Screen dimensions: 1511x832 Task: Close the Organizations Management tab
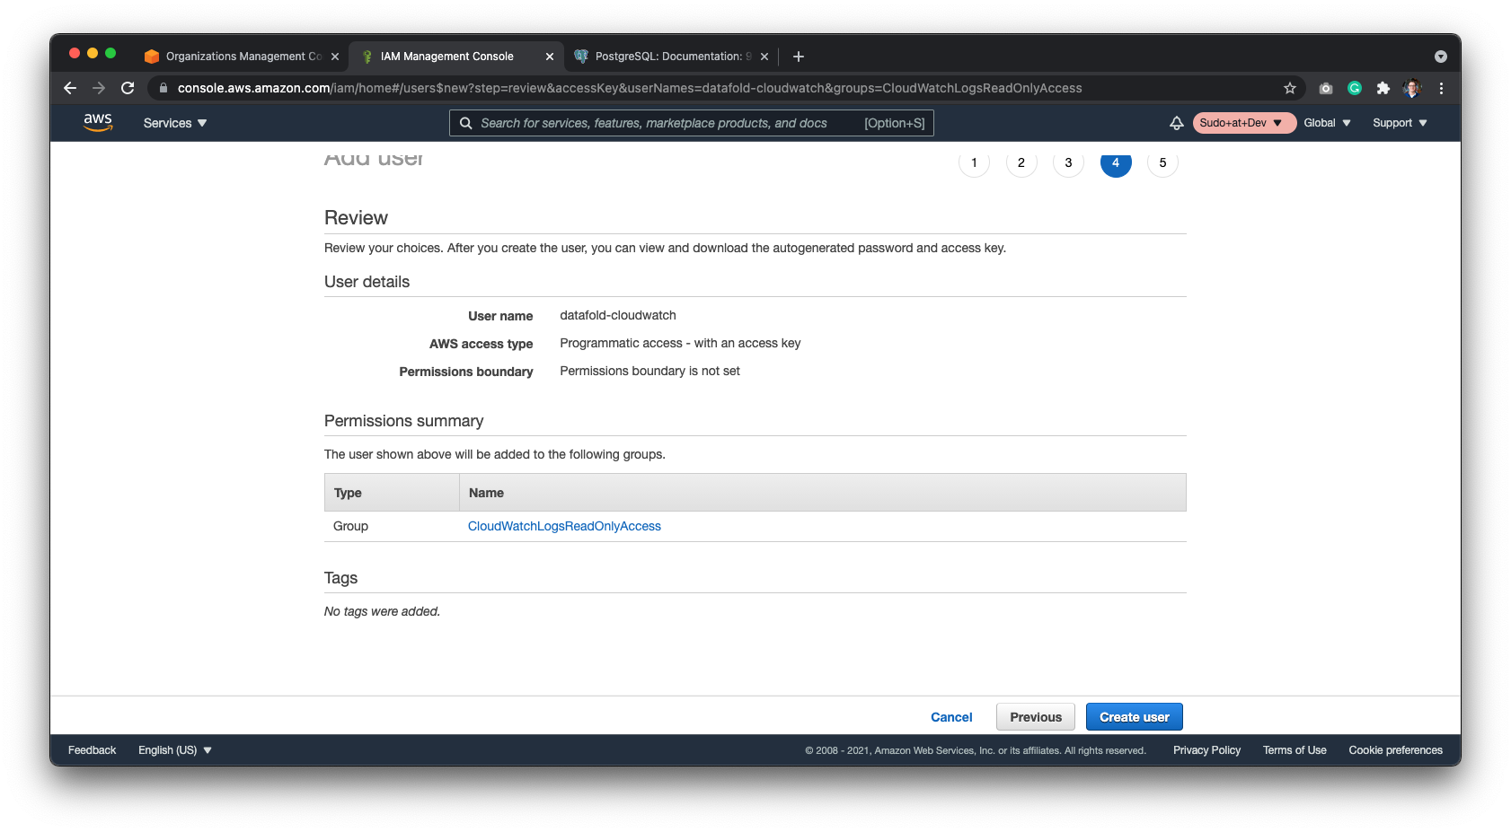pos(335,57)
